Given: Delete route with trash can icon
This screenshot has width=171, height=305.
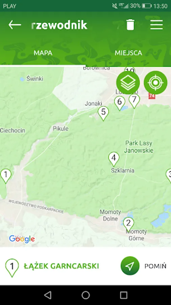Looking at the screenshot, I should (130, 25).
